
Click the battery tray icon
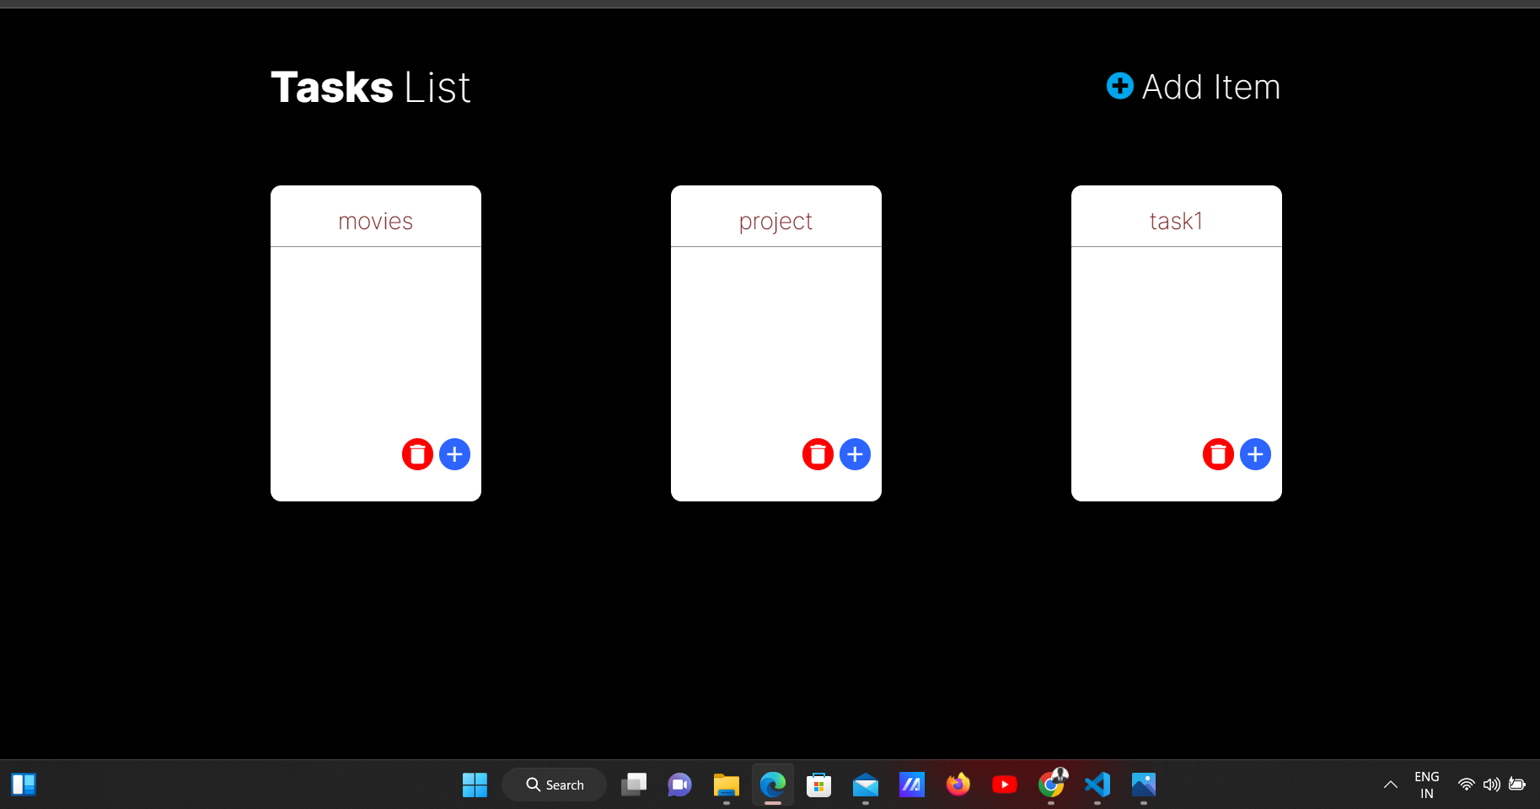(x=1517, y=784)
